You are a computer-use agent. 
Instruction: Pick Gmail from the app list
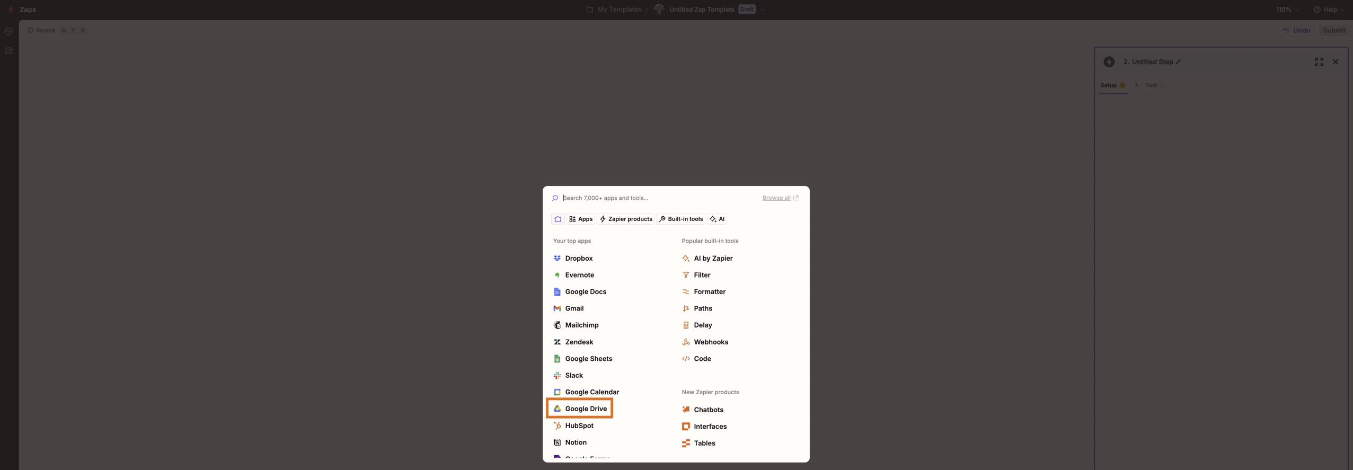(569, 308)
